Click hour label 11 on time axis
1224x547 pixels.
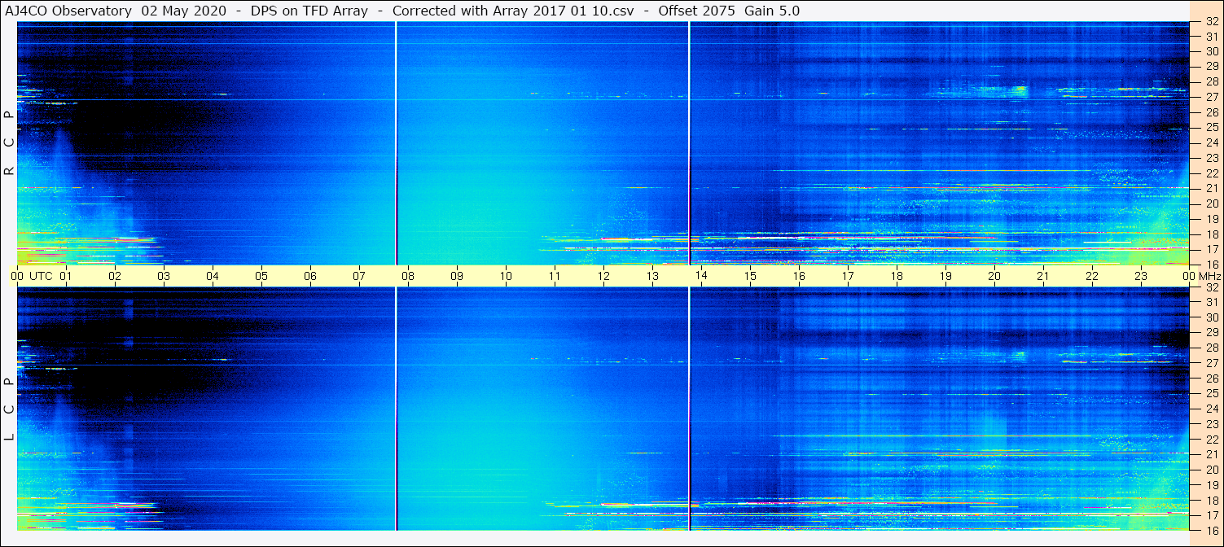coord(555,276)
